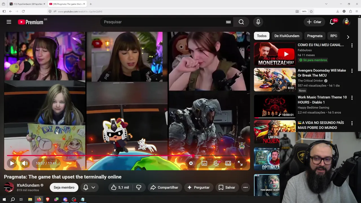
Task: Enter fullscreen in the video player
Action: (240, 163)
